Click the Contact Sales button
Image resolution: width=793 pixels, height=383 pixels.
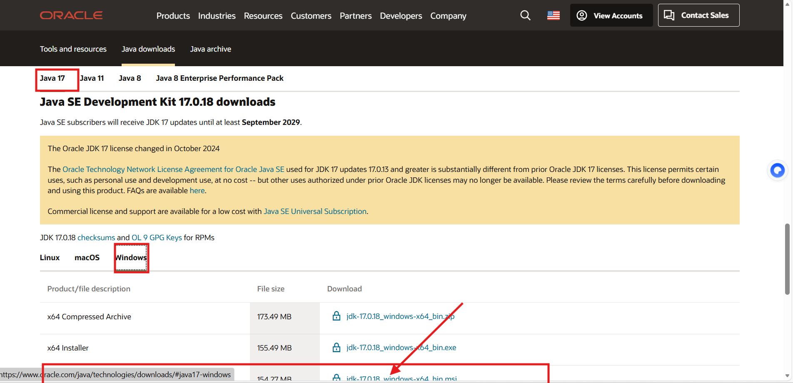(698, 15)
